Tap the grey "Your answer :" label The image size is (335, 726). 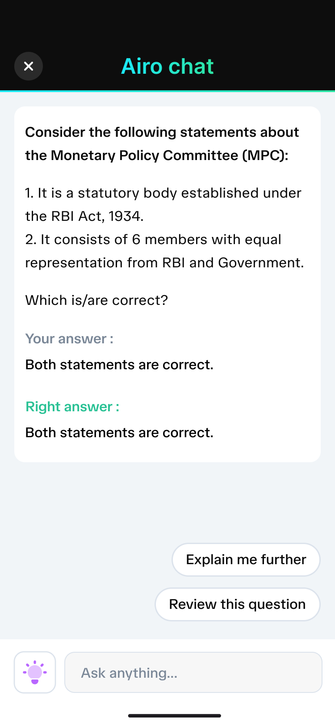coord(69,338)
